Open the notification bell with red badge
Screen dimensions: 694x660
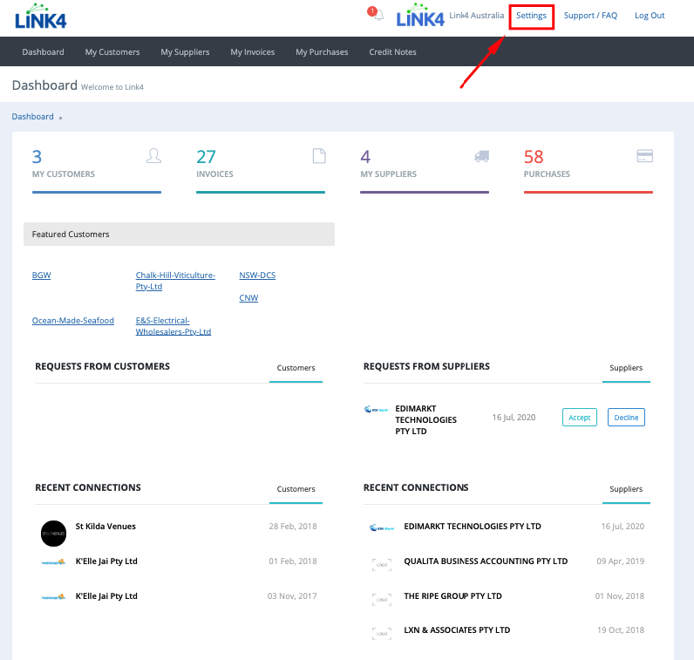(376, 14)
